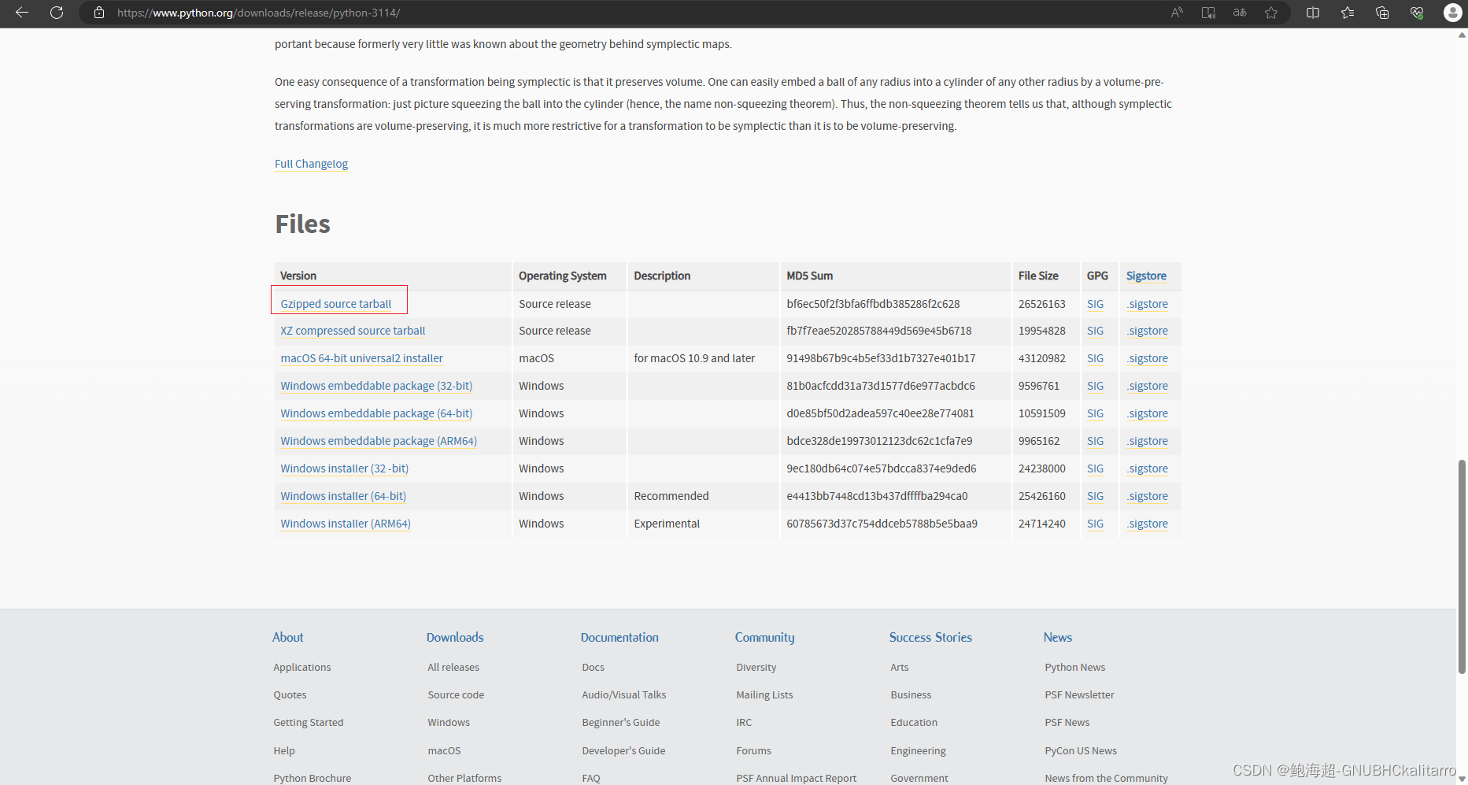Select MD5 sum bf6ec50f2f3bfa6ffbdb385286f2c628
1468x785 pixels.
[x=873, y=304]
